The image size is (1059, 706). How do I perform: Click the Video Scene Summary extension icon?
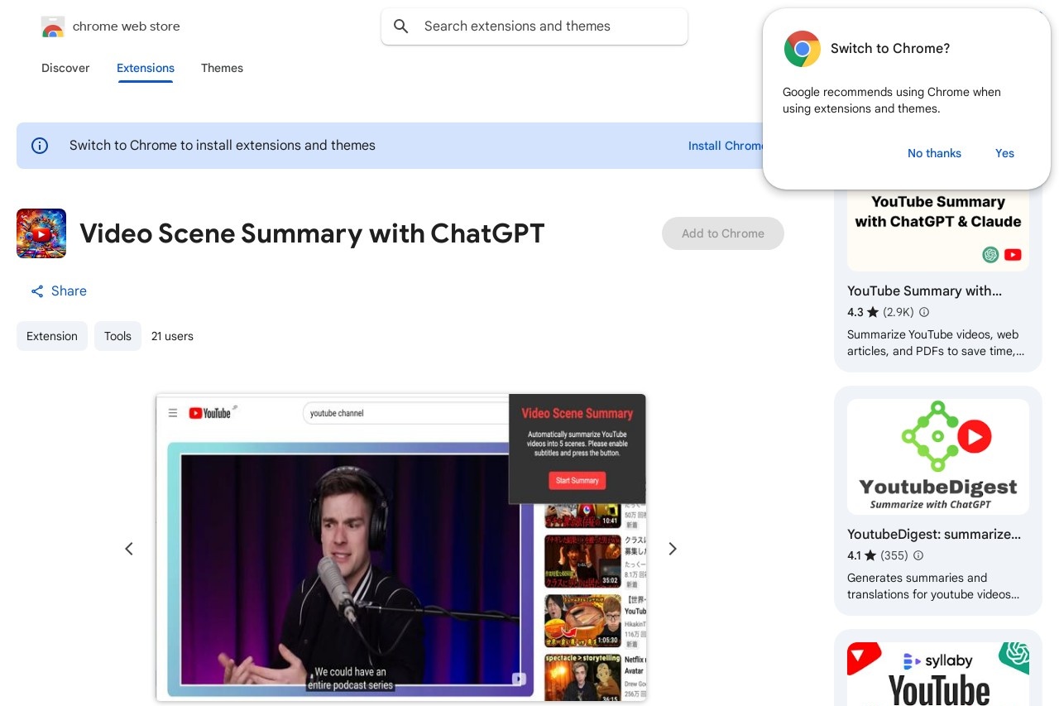coord(41,233)
